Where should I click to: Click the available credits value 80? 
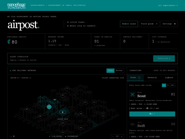click(x=14, y=42)
